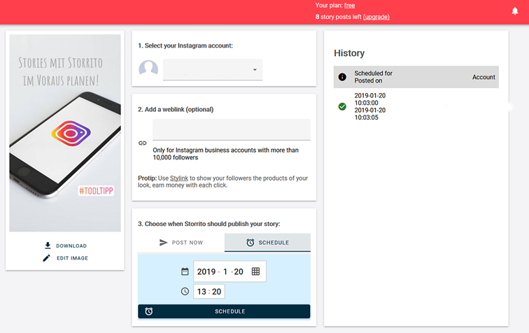The image size is (529, 333).
Task: Open the date picker grid icon
Action: (255, 271)
